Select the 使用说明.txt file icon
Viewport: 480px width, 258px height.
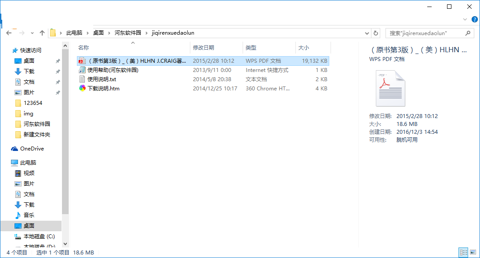82,79
